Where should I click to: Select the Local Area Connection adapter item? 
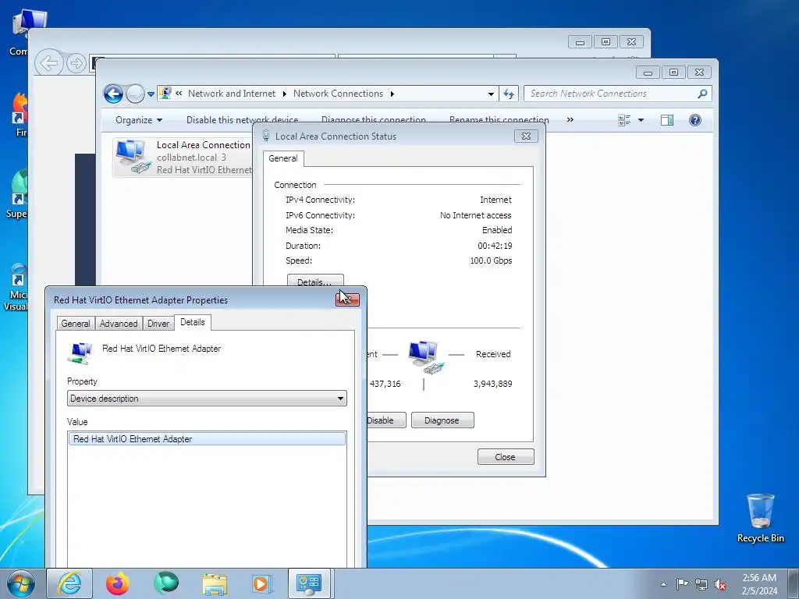pyautogui.click(x=183, y=158)
